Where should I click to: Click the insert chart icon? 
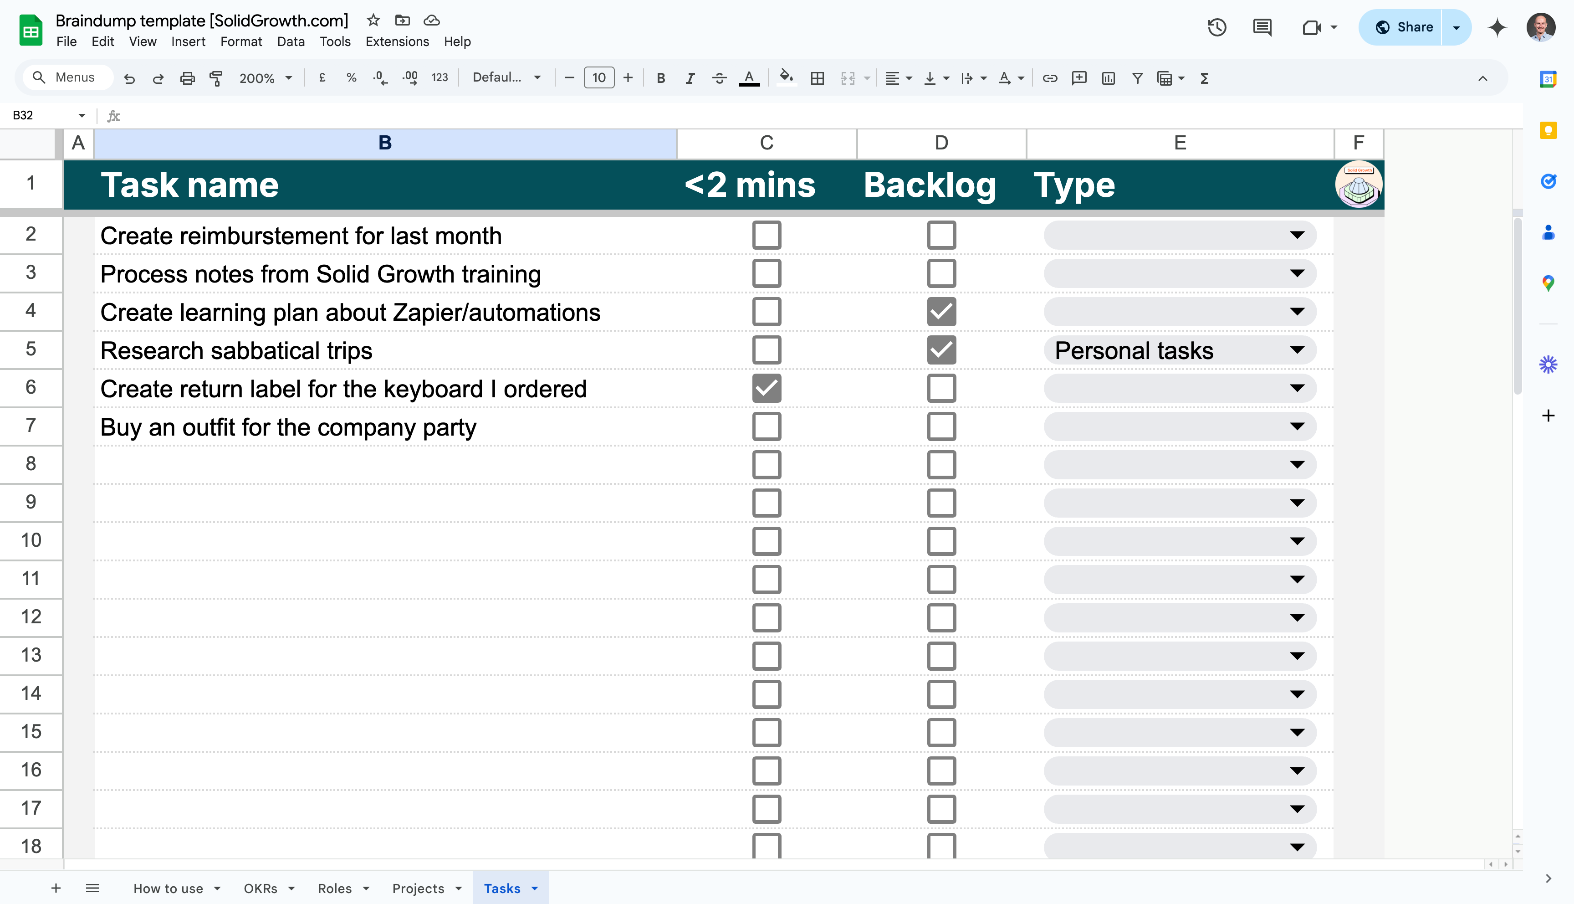(1108, 78)
